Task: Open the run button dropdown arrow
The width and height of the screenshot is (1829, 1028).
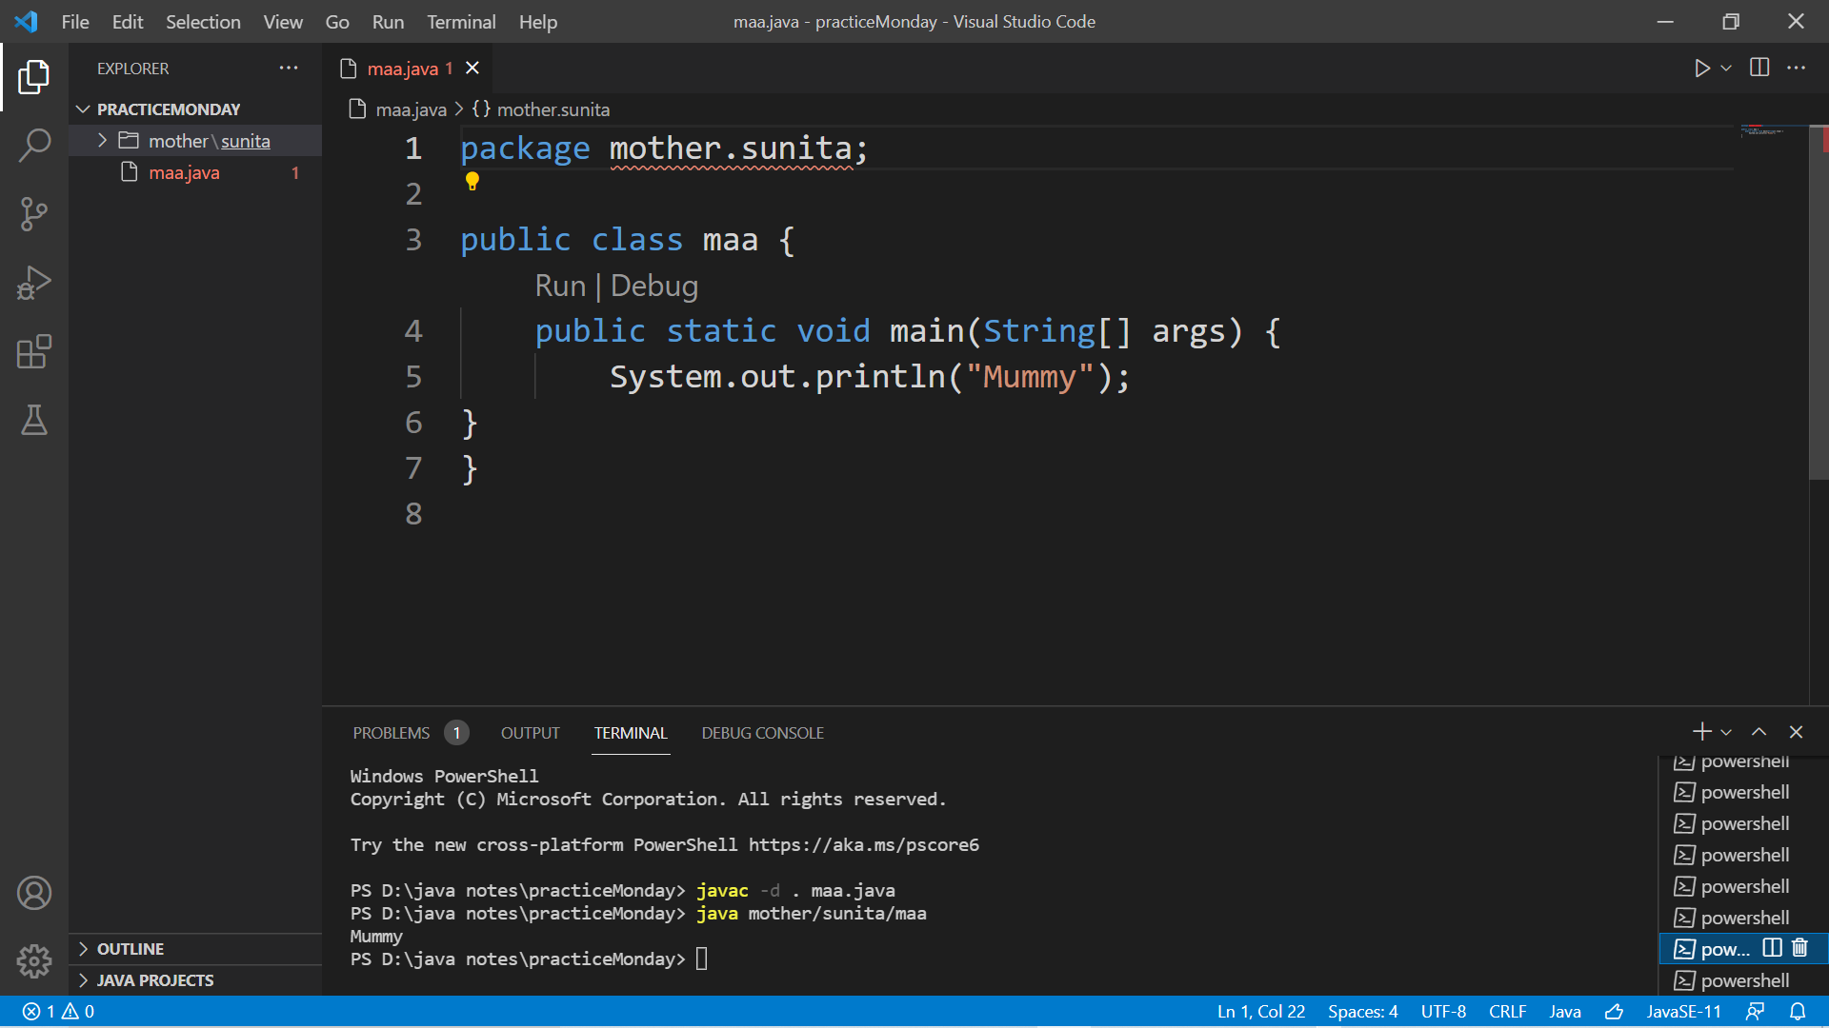Action: click(x=1726, y=69)
